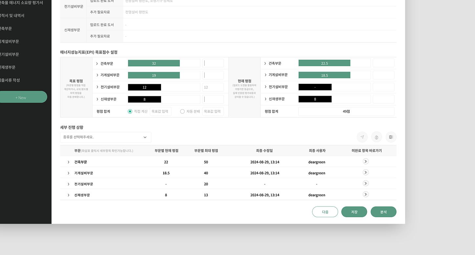Image resolution: width=475 pixels, height=255 pixels.
Task: Select 기계설비부문 from the sidebar menu
Action: pos(9,41)
